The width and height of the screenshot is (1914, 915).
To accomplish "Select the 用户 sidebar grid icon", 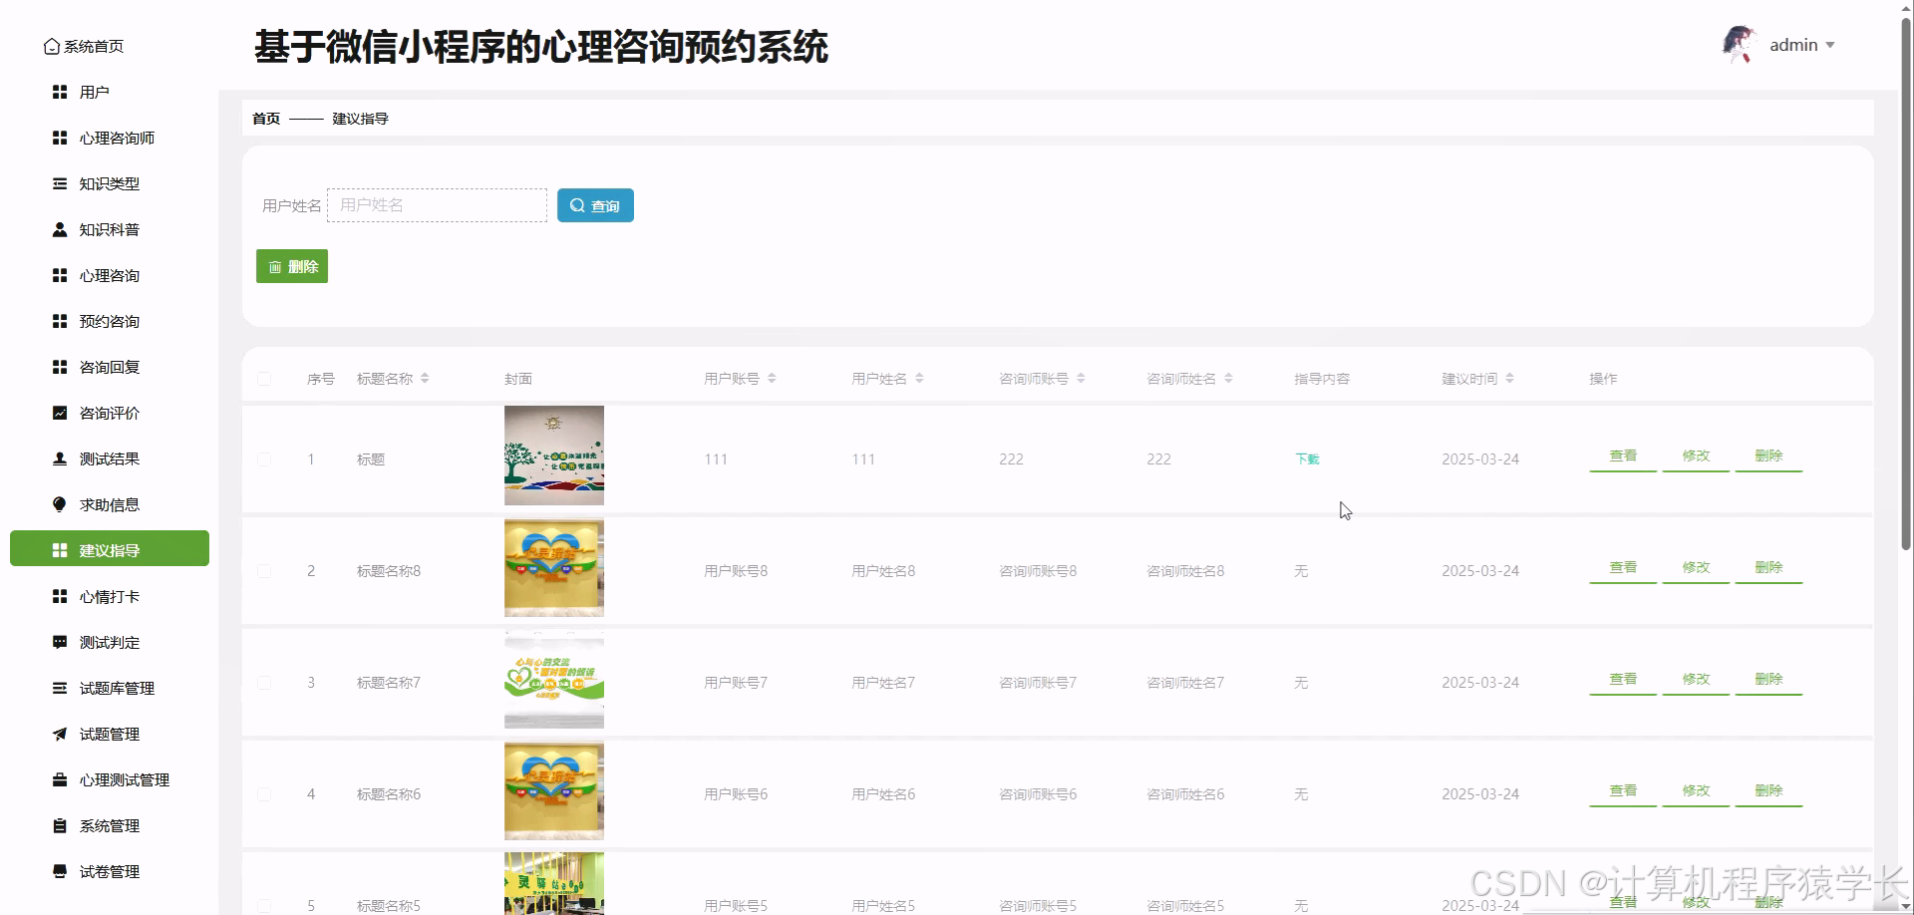I will 58,92.
